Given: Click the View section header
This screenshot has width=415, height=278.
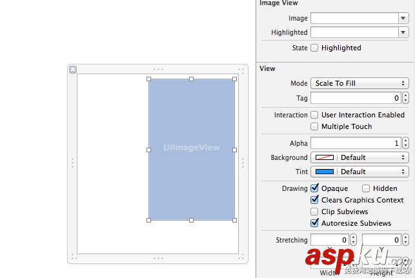Looking at the screenshot, I should point(267,68).
